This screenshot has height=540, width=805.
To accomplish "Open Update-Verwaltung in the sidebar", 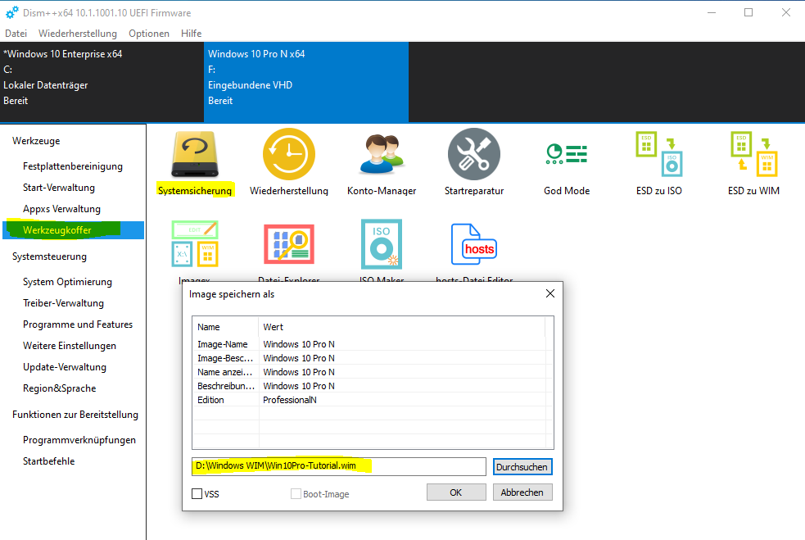I will coord(65,367).
